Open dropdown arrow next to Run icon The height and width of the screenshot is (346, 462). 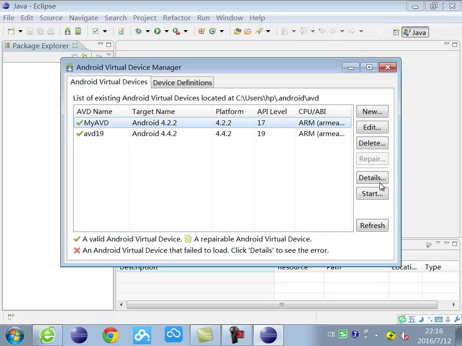[166, 31]
